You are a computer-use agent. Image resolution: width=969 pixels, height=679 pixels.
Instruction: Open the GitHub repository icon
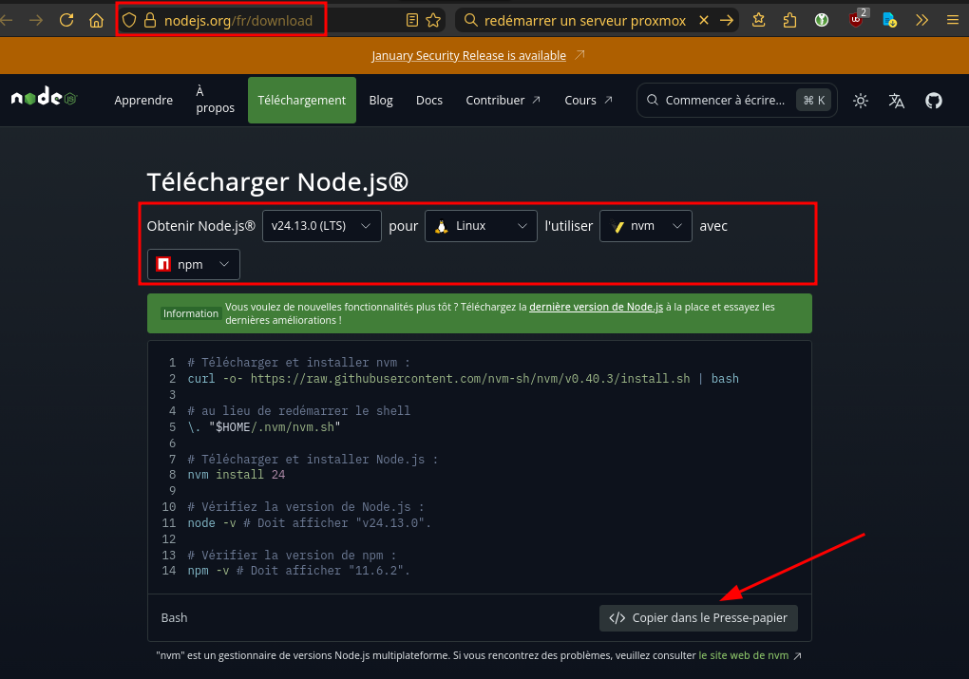click(933, 100)
